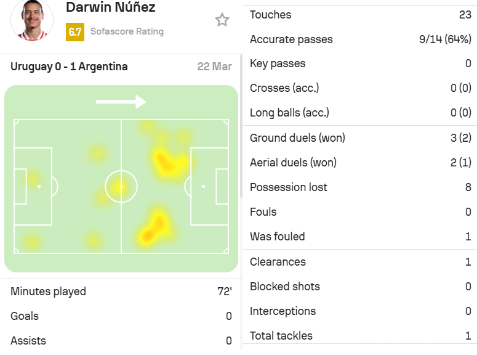477x355 pixels.
Task: Open the Uruguay 0 - 1 Argentina match
Action: [69, 67]
